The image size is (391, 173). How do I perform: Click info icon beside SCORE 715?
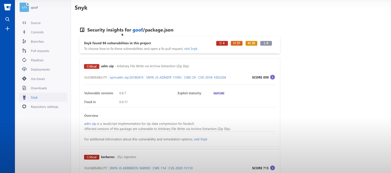pyautogui.click(x=272, y=168)
